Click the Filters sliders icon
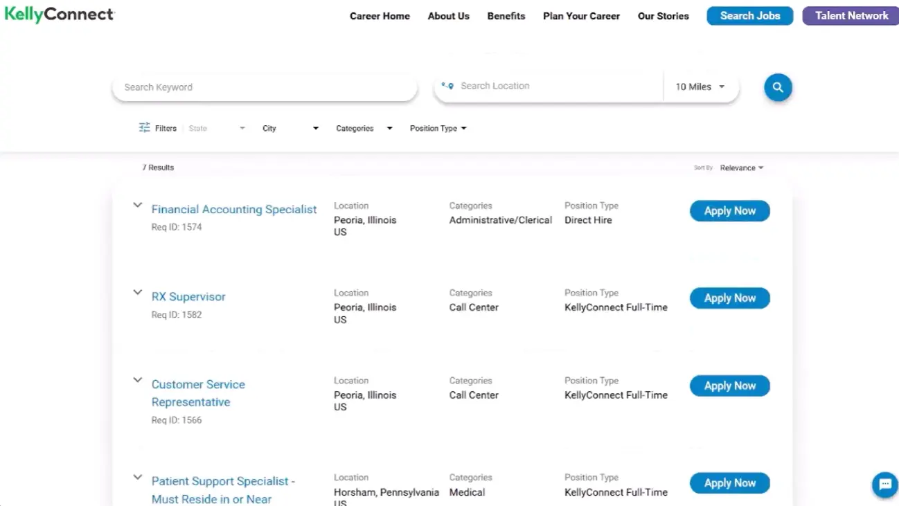Viewport: 899px width, 506px height. [x=144, y=127]
